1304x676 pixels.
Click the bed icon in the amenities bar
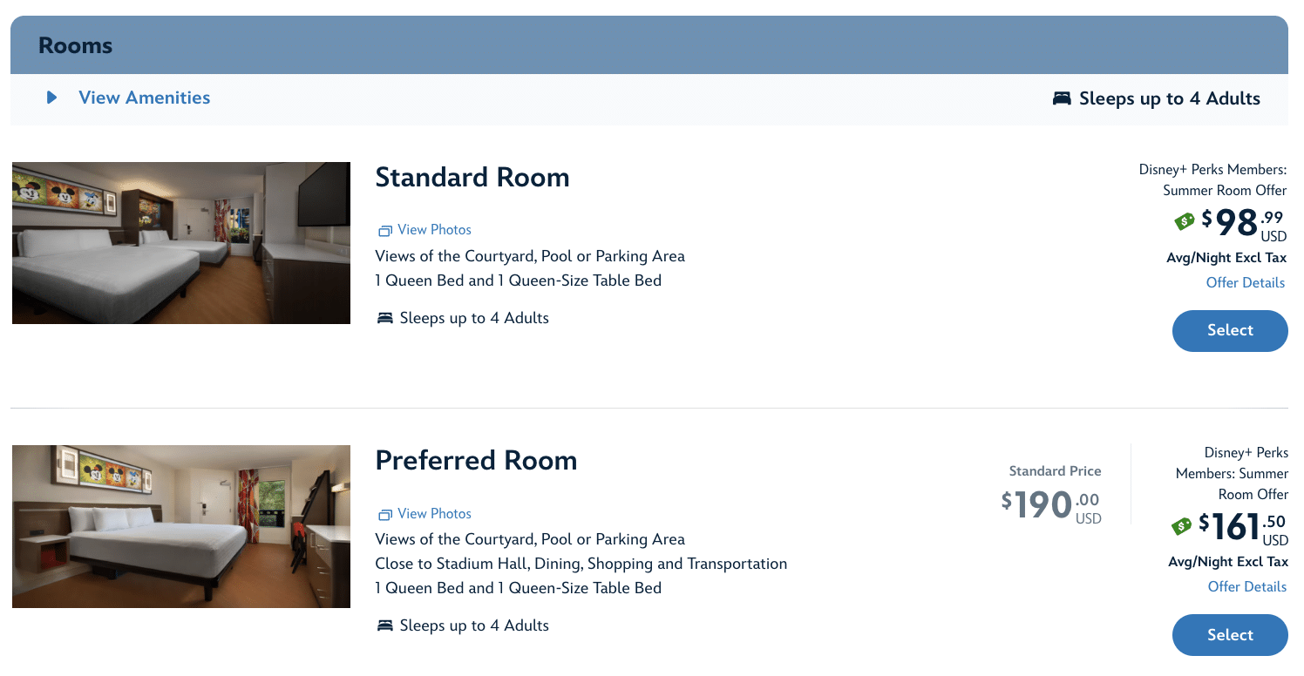[1061, 99]
